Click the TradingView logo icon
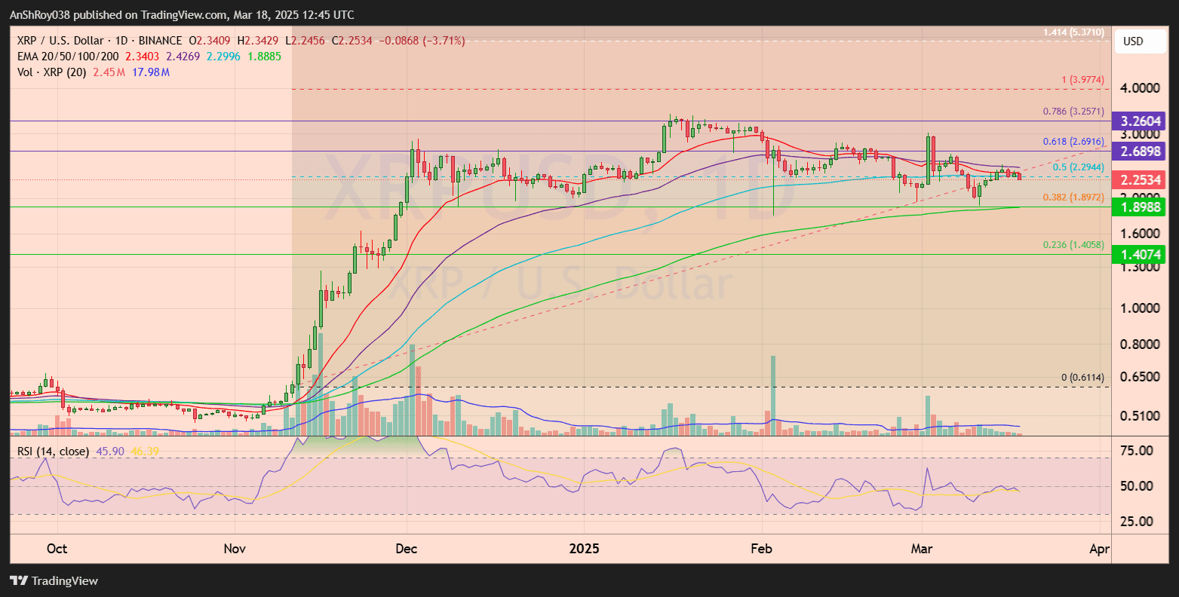The width and height of the screenshot is (1179, 597). (x=18, y=581)
